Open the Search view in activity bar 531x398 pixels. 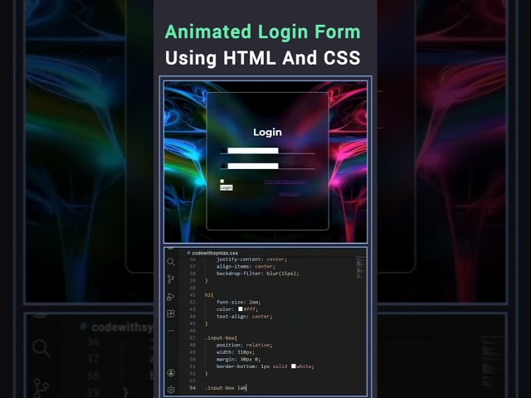point(171,262)
